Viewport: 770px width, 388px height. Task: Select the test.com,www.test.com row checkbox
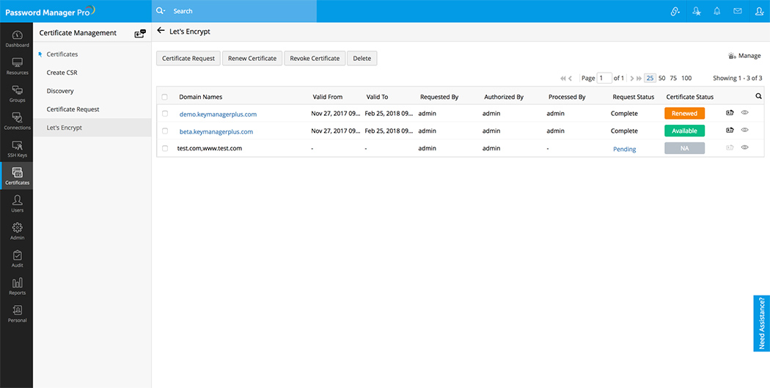pos(165,148)
